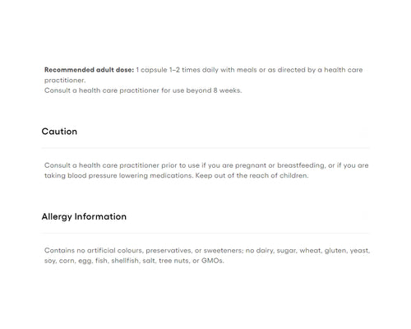Click the word 'practitioner.' under the dose line

point(65,81)
